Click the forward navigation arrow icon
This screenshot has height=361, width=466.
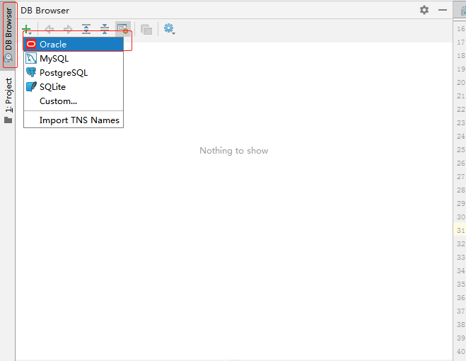pyautogui.click(x=68, y=29)
